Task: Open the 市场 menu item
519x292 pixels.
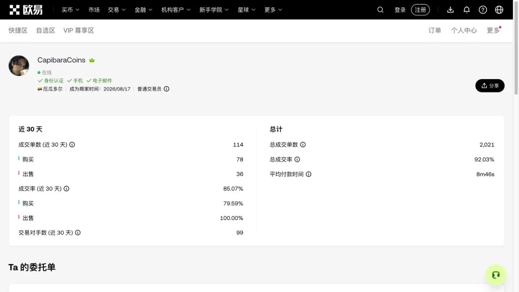Action: click(x=94, y=10)
